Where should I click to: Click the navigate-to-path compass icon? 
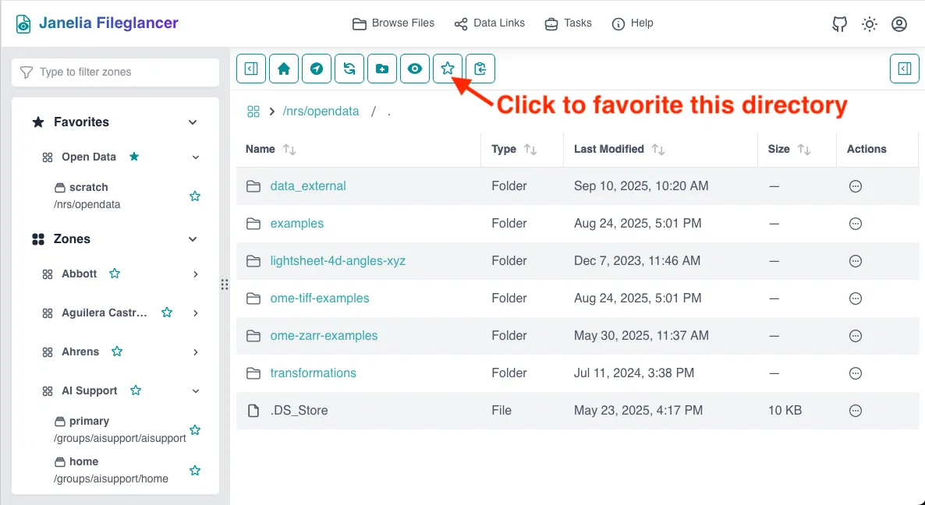pos(317,69)
